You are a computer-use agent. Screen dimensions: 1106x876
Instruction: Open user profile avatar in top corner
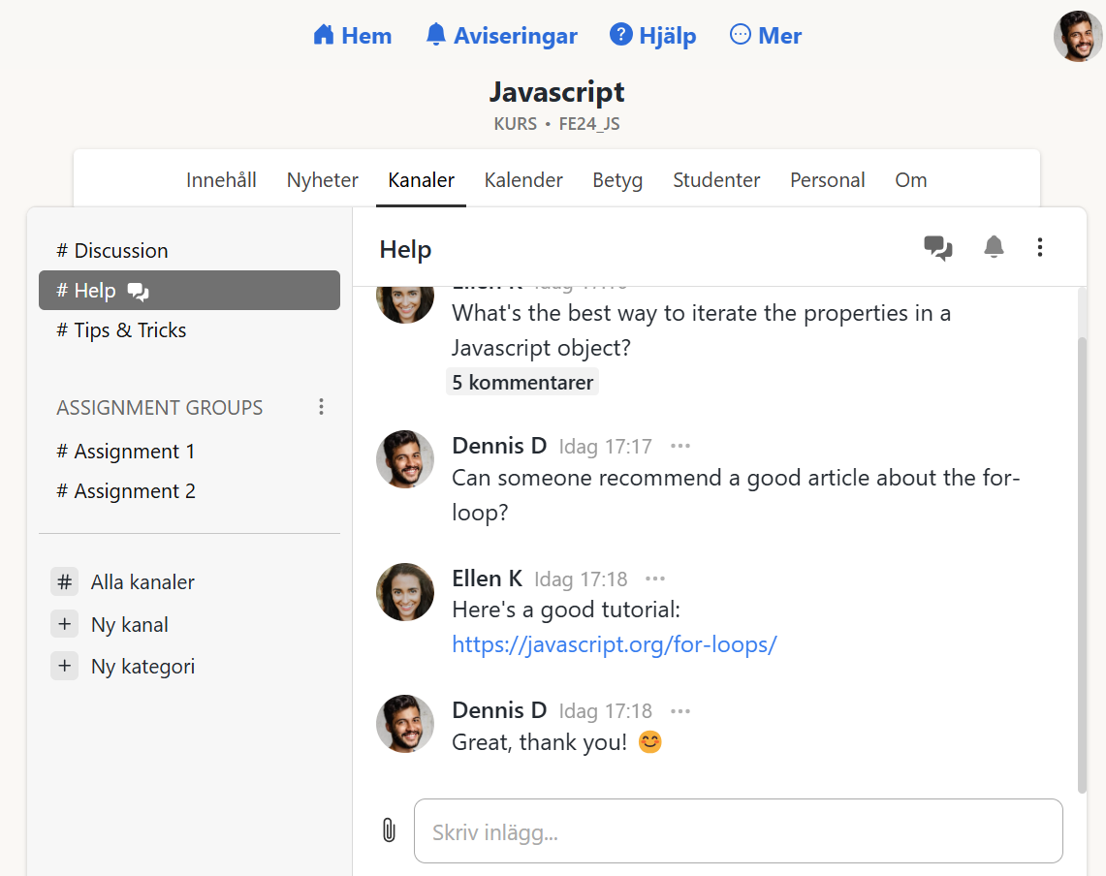pyautogui.click(x=1077, y=37)
